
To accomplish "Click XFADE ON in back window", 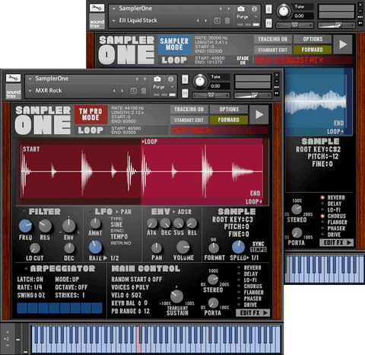I will click(x=243, y=60).
